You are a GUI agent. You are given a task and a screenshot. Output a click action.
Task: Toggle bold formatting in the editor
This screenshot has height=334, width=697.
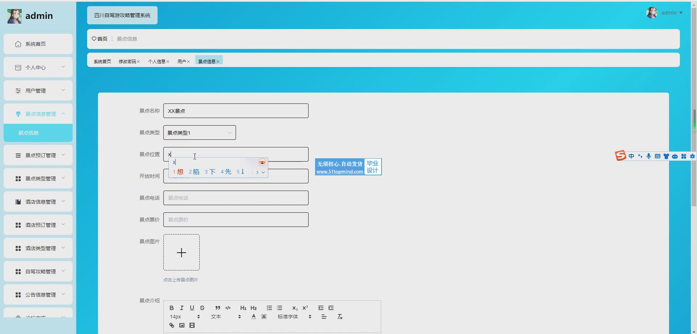171,308
